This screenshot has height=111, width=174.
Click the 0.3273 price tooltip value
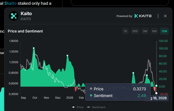click(140, 89)
